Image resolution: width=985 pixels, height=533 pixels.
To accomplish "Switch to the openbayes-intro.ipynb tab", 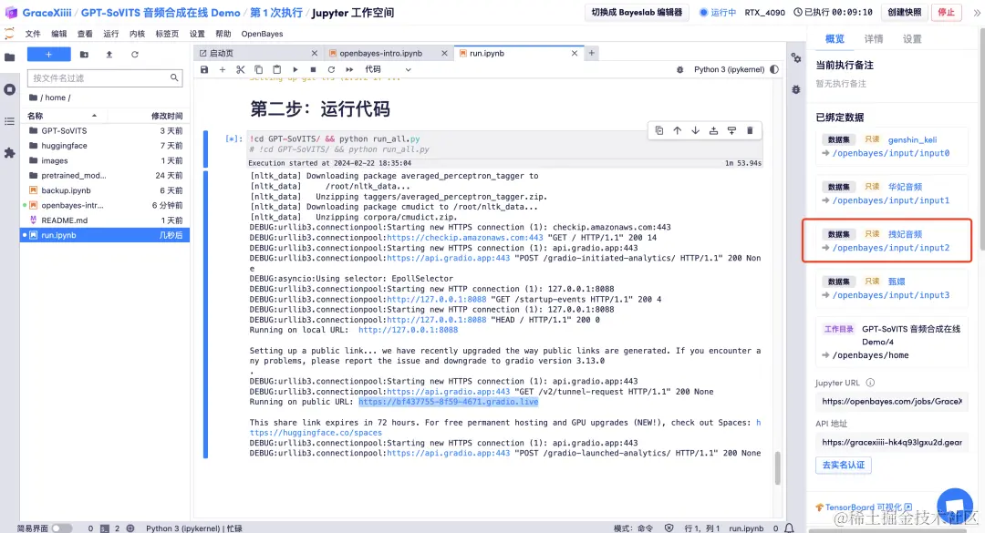I will click(x=380, y=54).
